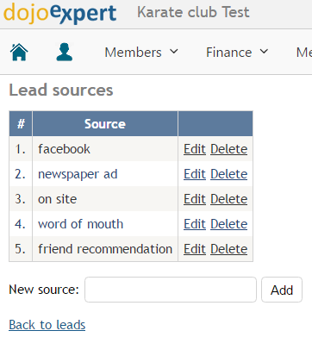Viewport: 312px width, 337px height.
Task: Expand the Finance menu
Action: [x=237, y=53]
